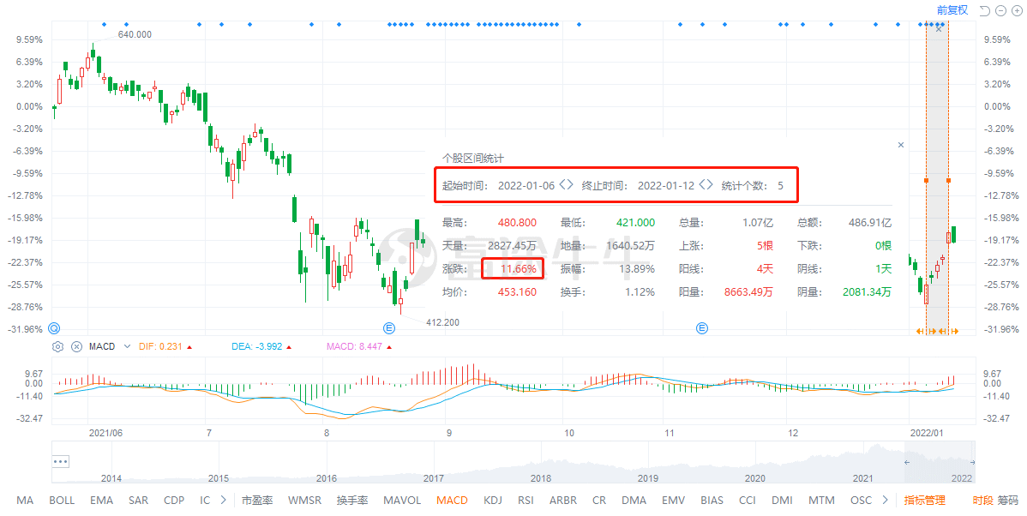Viewport: 1027px width, 516px height.
Task: Click the zoom in plus icon
Action: [x=1002, y=10]
